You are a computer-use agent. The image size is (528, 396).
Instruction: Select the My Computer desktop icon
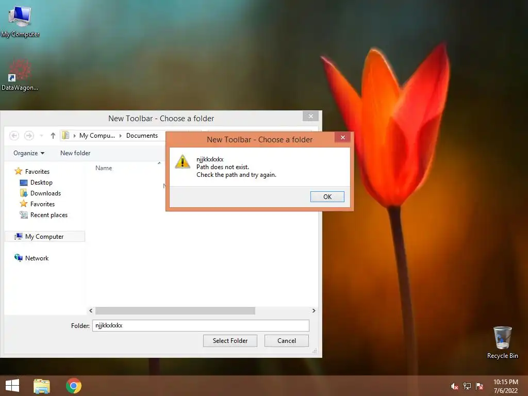tap(20, 21)
